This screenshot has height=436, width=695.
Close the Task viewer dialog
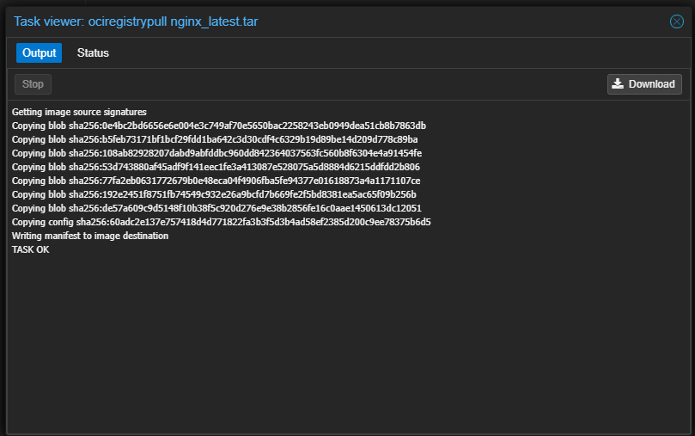pyautogui.click(x=676, y=21)
